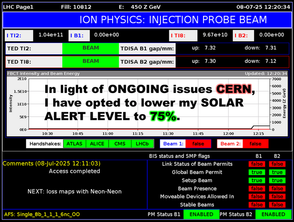
Task: Click Setup Beam B2 true flag
Action: (277, 180)
